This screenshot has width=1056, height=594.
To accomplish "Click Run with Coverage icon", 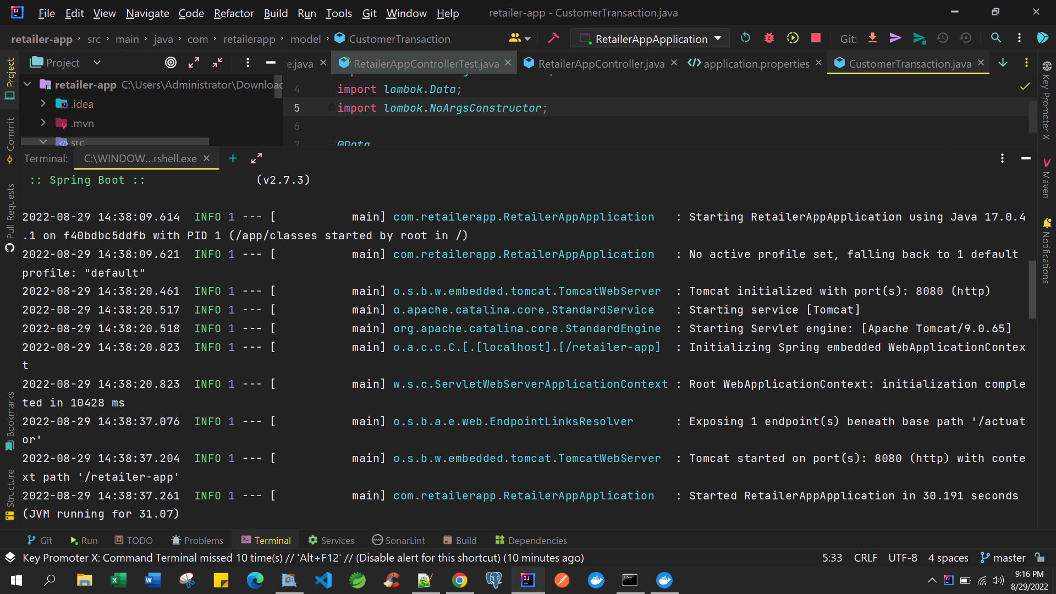I will 793,38.
